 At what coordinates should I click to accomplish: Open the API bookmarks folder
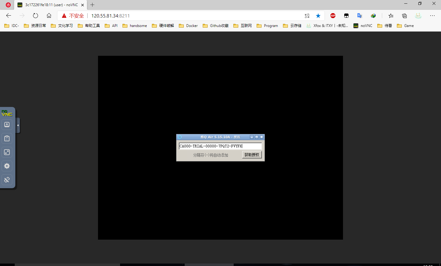111,26
